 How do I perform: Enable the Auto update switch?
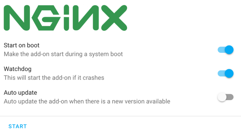pyautogui.click(x=226, y=97)
